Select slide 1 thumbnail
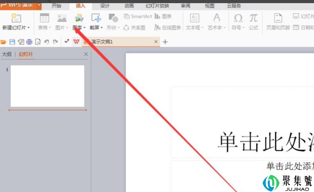Screen dimensions: 314x192 pos(47,86)
